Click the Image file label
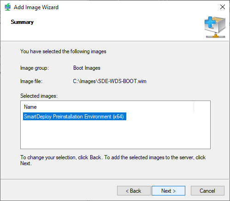The height and width of the screenshot is (201, 230). (31, 81)
